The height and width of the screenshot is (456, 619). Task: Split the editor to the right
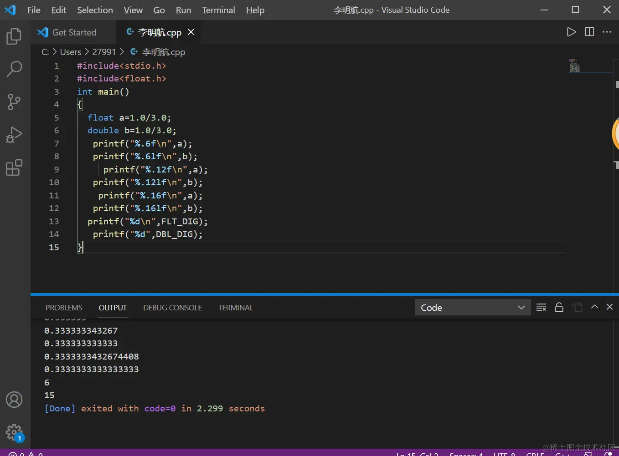(x=589, y=32)
